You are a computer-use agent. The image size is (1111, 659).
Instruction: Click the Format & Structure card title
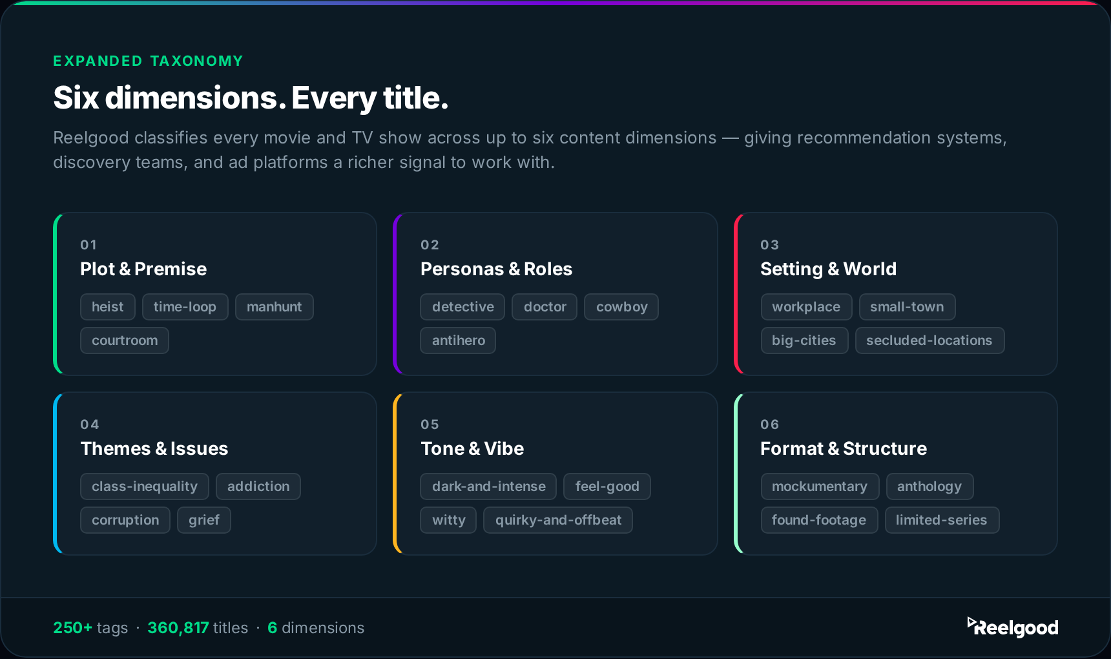[x=844, y=448]
